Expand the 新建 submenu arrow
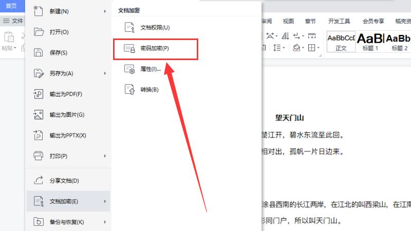Image resolution: width=411 pixels, height=231 pixels. [x=105, y=11]
